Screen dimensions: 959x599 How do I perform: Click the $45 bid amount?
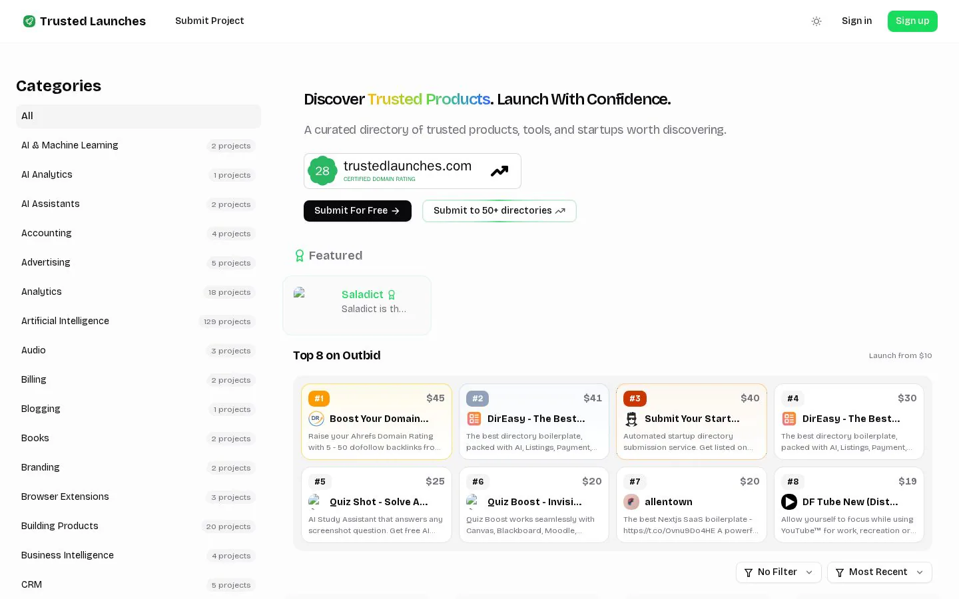click(x=436, y=398)
